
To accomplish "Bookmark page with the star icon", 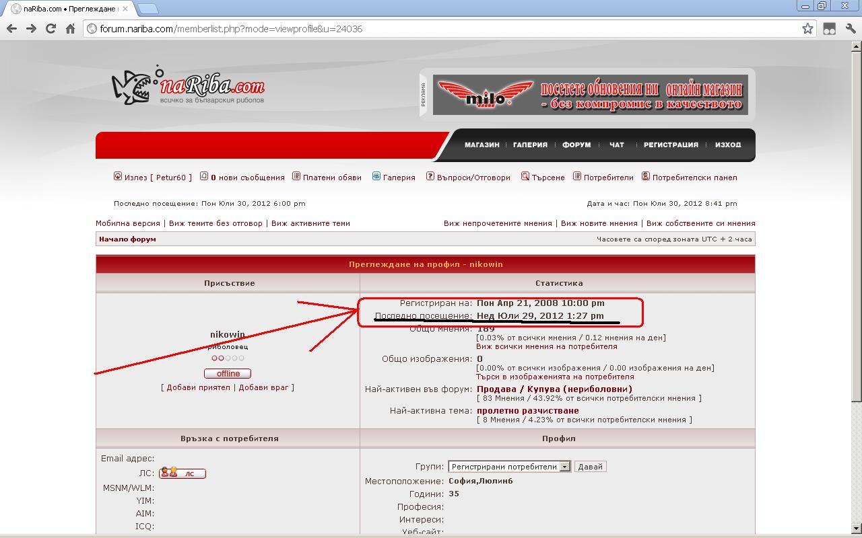I will pos(807,29).
